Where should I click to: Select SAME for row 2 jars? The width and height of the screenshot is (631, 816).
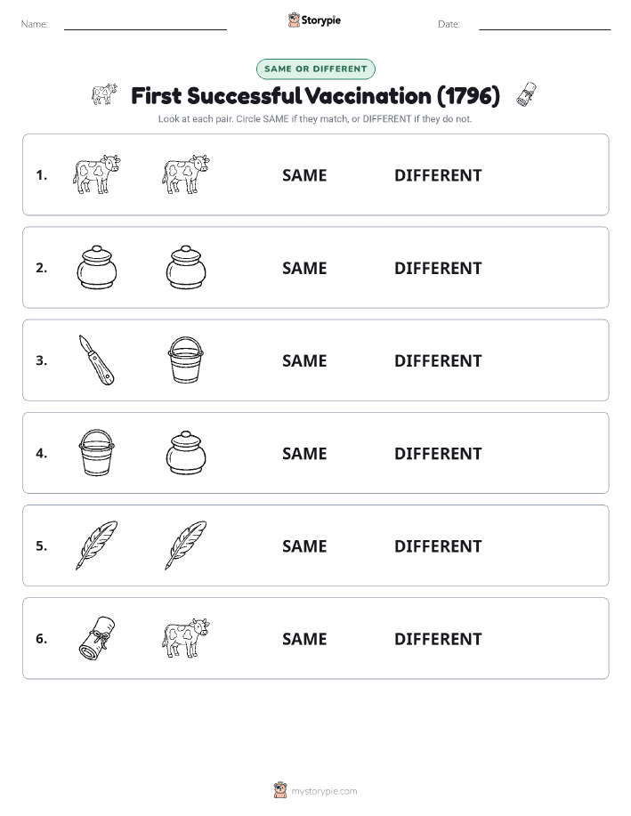coord(304,268)
